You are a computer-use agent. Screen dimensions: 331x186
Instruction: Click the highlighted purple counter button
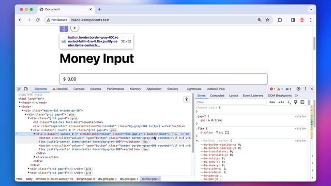[64, 29]
